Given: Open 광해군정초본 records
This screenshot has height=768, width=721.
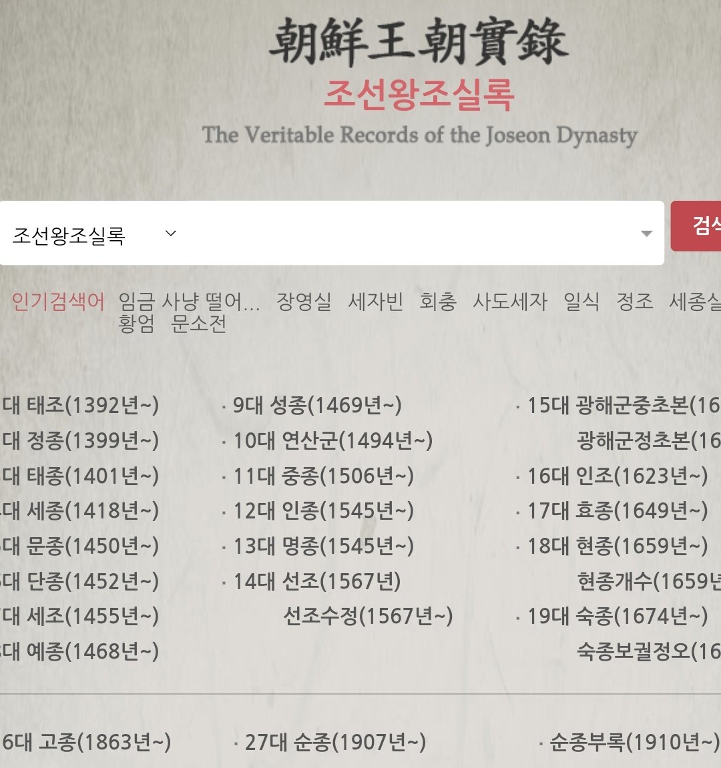Looking at the screenshot, I should [648, 440].
